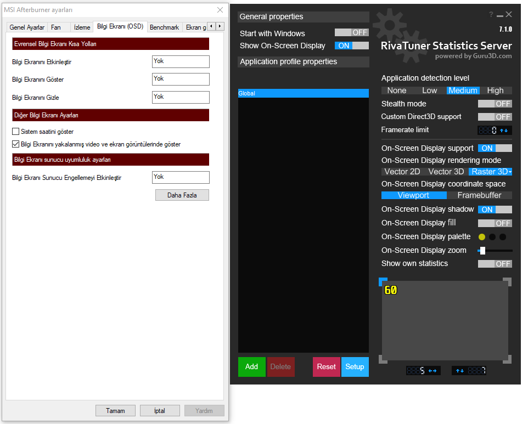Click the top-left corner anchor of OSD preview

click(x=383, y=282)
